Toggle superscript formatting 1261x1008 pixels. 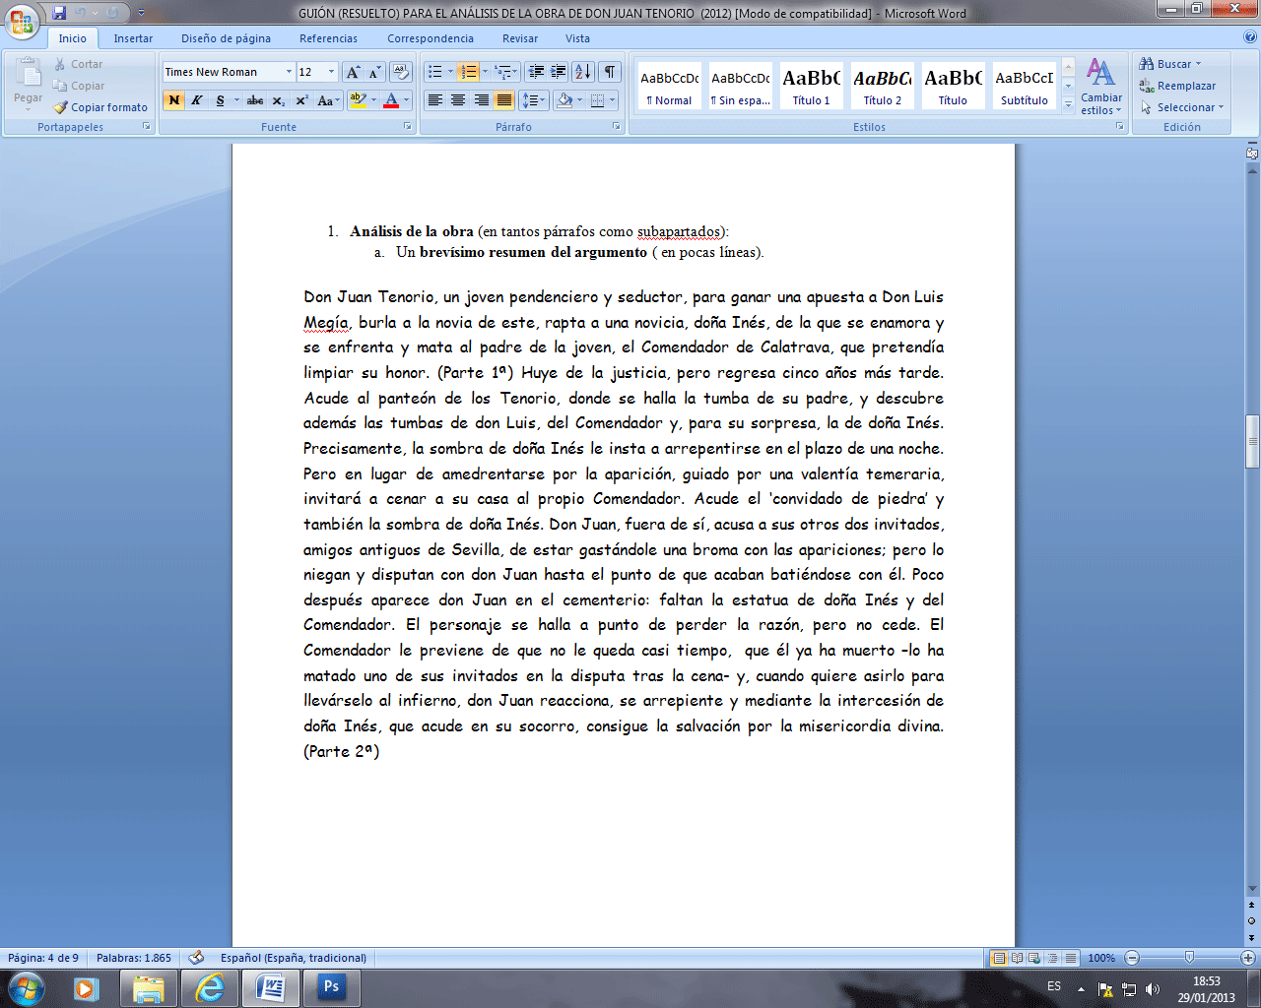[x=301, y=100]
